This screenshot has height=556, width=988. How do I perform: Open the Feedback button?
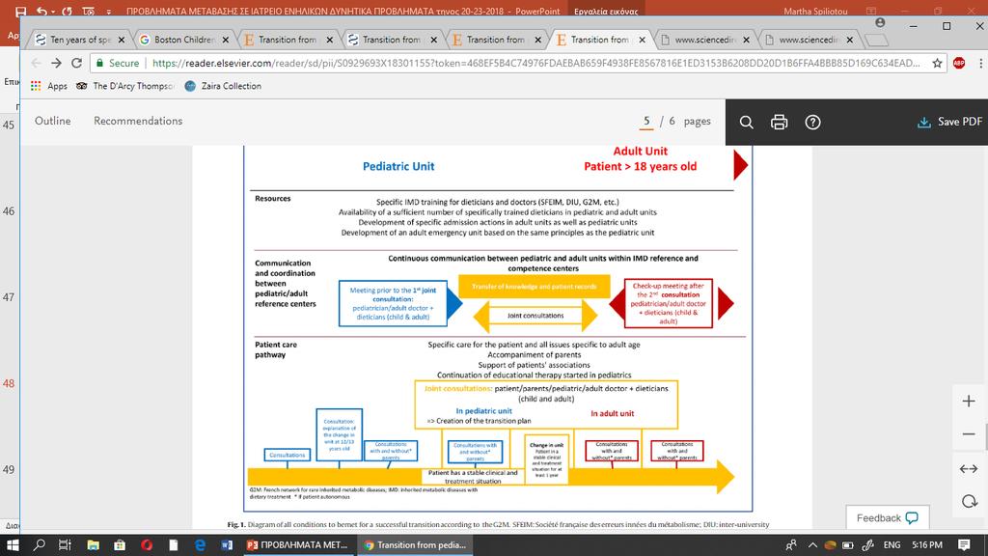[x=888, y=517]
